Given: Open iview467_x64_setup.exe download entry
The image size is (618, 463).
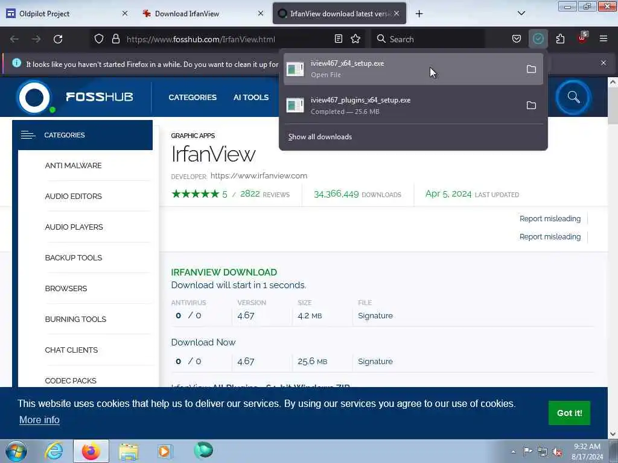Looking at the screenshot, I should coord(413,69).
